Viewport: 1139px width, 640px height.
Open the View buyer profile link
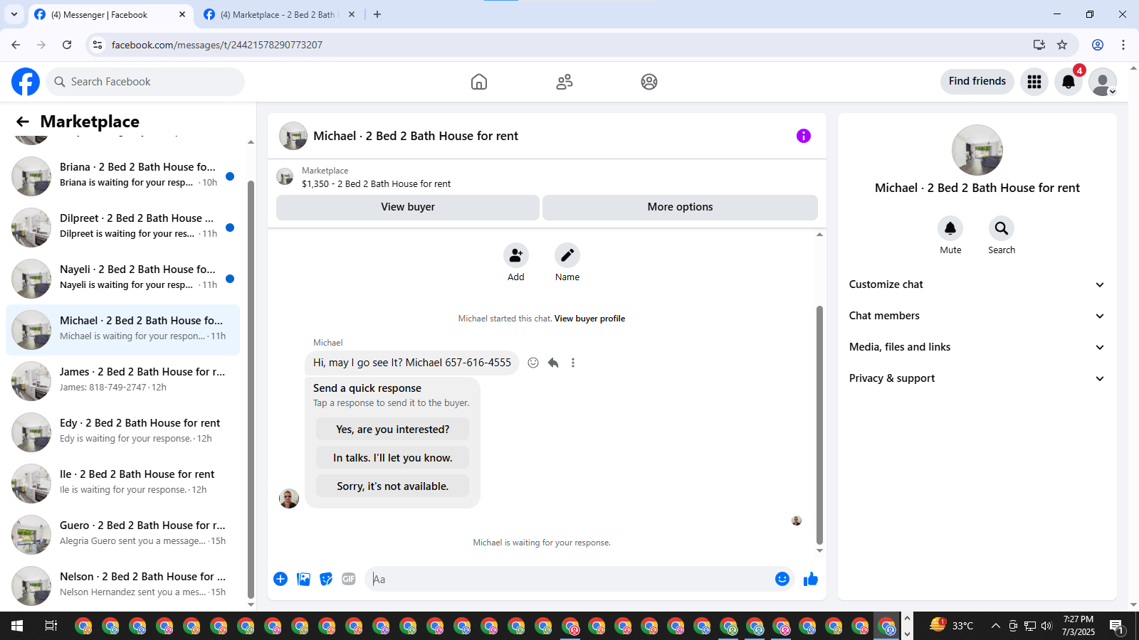point(589,319)
